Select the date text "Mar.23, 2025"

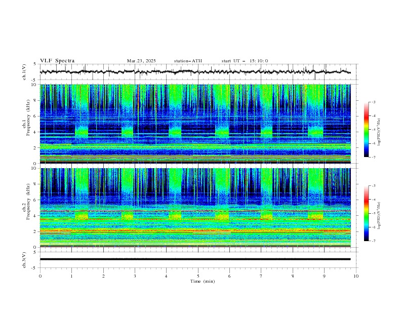click(141, 61)
